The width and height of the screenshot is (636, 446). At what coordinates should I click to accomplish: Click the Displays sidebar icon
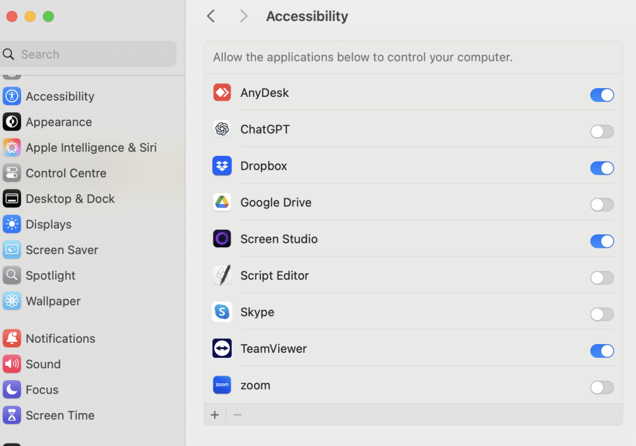coord(12,224)
